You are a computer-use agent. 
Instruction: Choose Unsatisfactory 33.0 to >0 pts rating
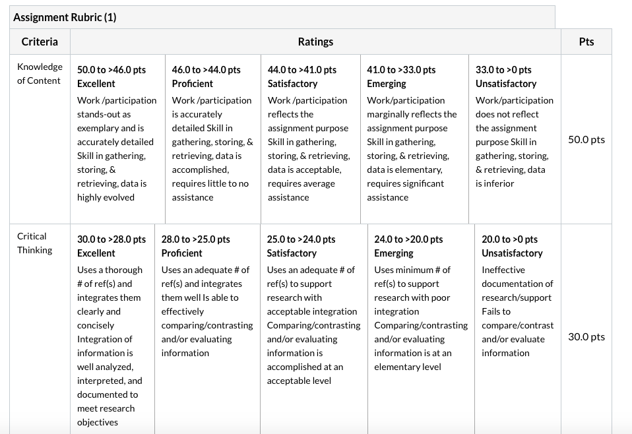515,139
